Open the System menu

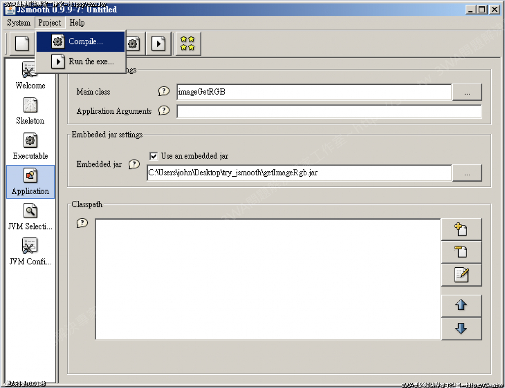(x=19, y=23)
